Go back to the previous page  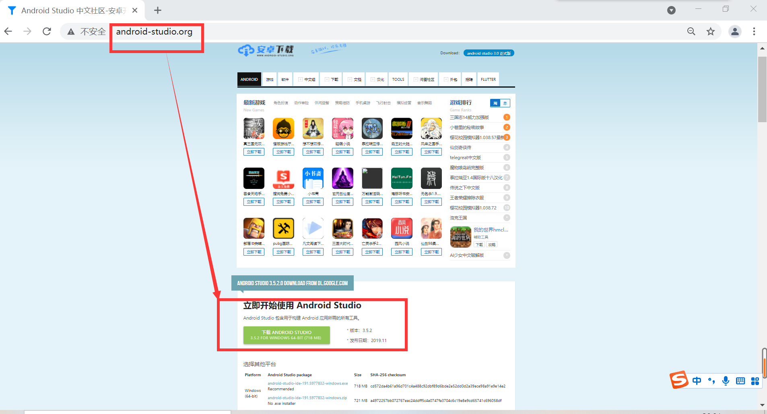pyautogui.click(x=8, y=31)
